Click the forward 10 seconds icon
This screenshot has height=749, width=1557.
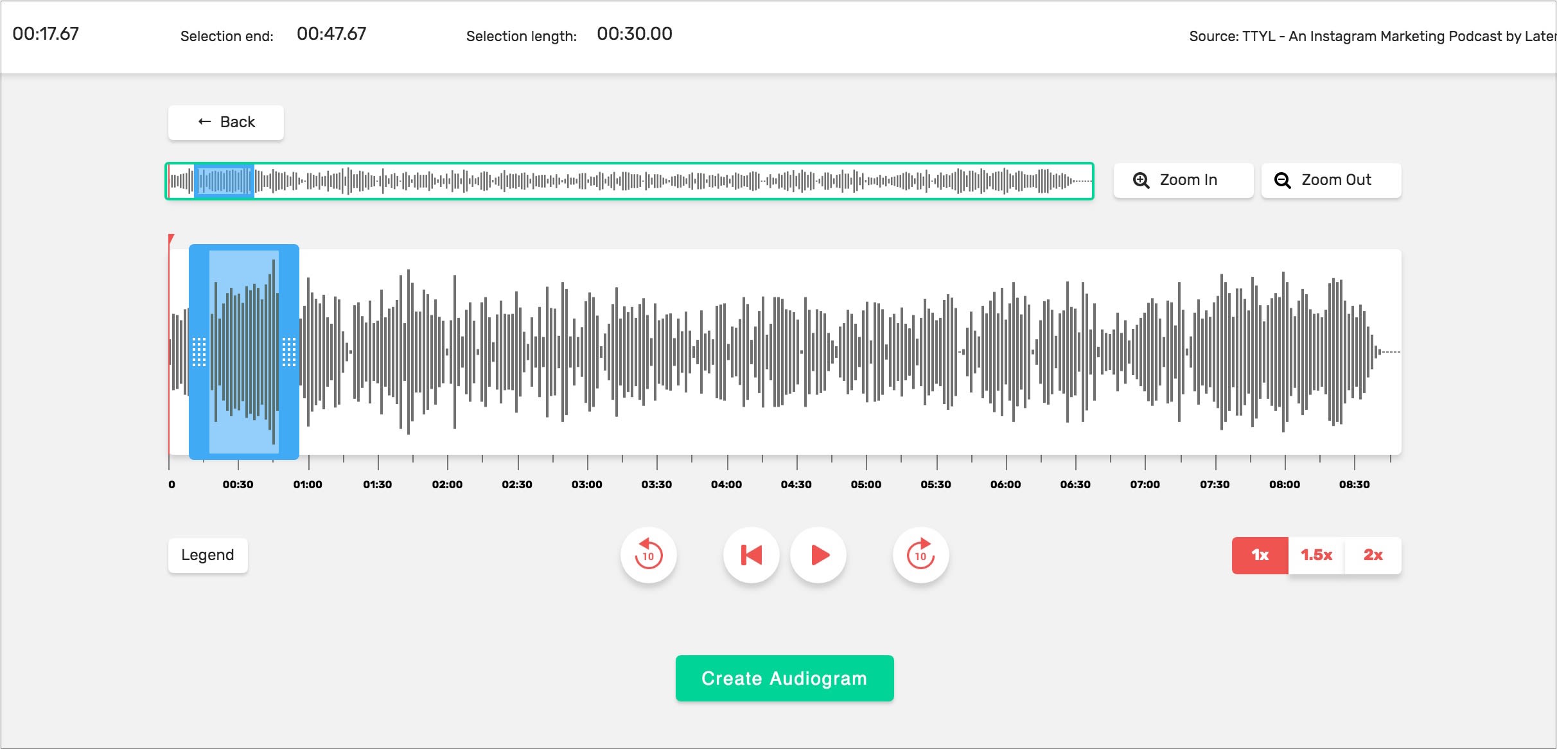coord(920,555)
